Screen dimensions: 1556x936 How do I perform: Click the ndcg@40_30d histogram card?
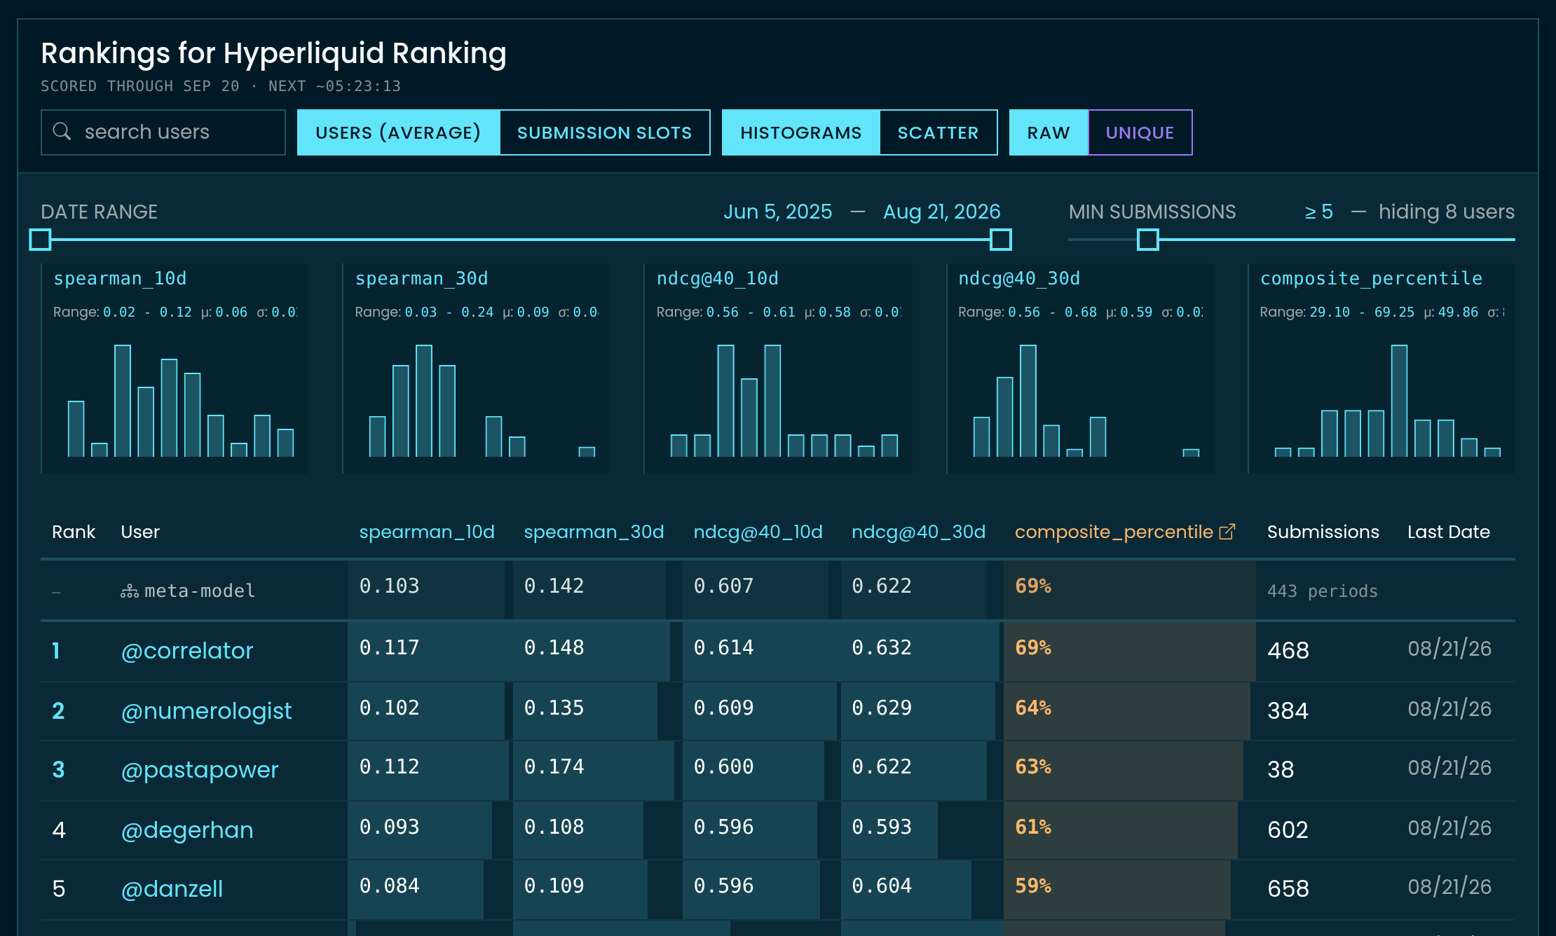coord(1080,368)
